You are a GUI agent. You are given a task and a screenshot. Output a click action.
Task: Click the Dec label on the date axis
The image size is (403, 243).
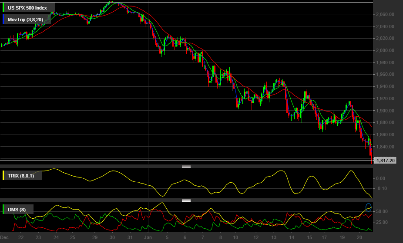point(4,237)
